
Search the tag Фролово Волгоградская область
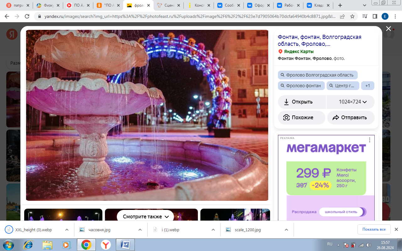click(x=318, y=75)
